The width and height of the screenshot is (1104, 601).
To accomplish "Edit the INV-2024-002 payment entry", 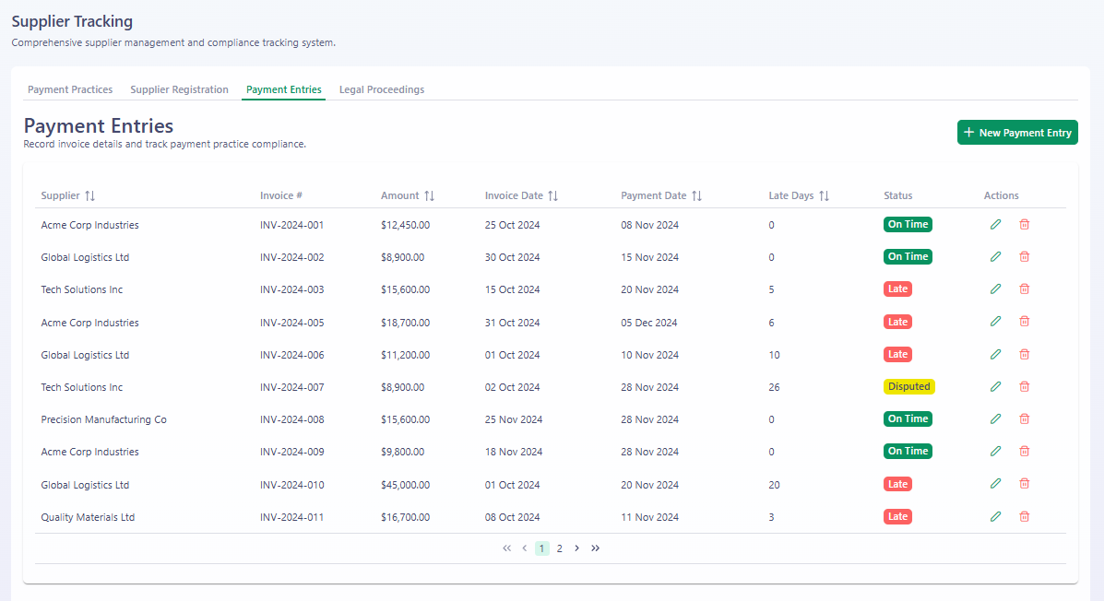I will (995, 257).
